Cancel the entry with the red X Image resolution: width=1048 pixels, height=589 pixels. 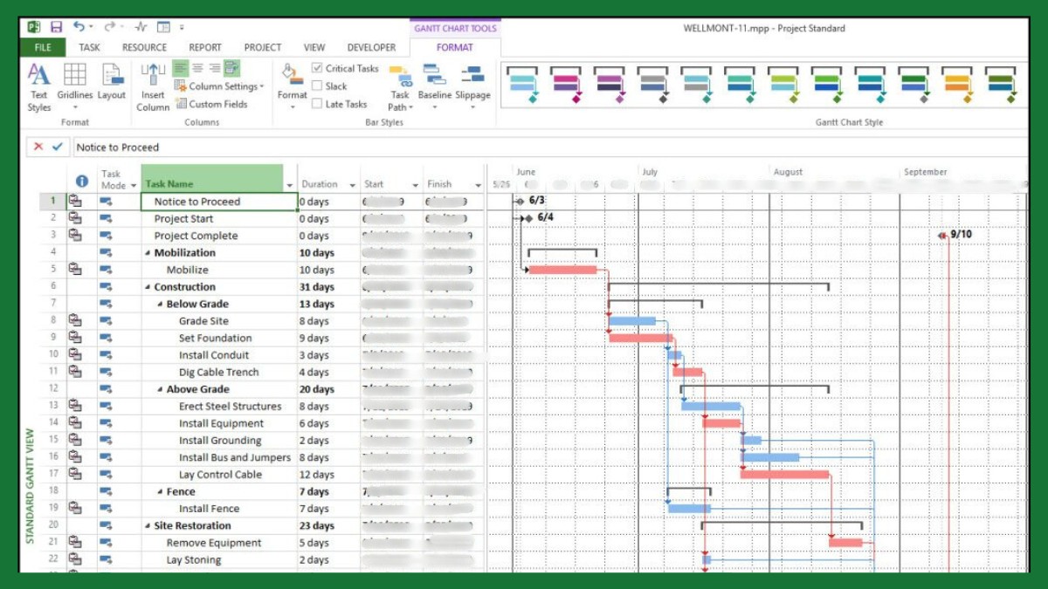click(x=38, y=147)
